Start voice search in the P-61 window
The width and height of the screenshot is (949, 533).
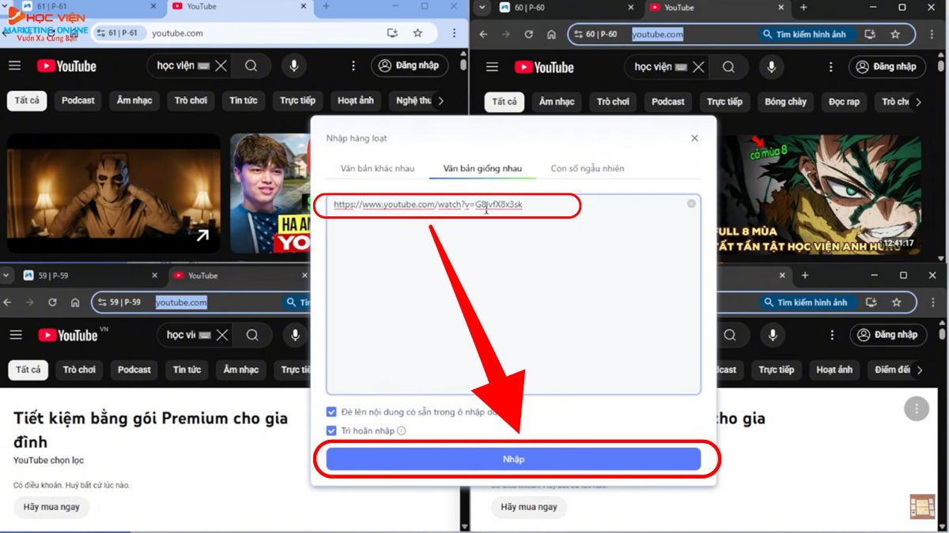(293, 66)
